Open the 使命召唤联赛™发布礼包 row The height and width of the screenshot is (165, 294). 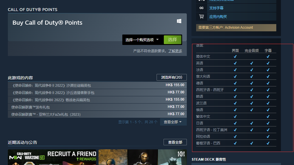pyautogui.click(x=97, y=107)
